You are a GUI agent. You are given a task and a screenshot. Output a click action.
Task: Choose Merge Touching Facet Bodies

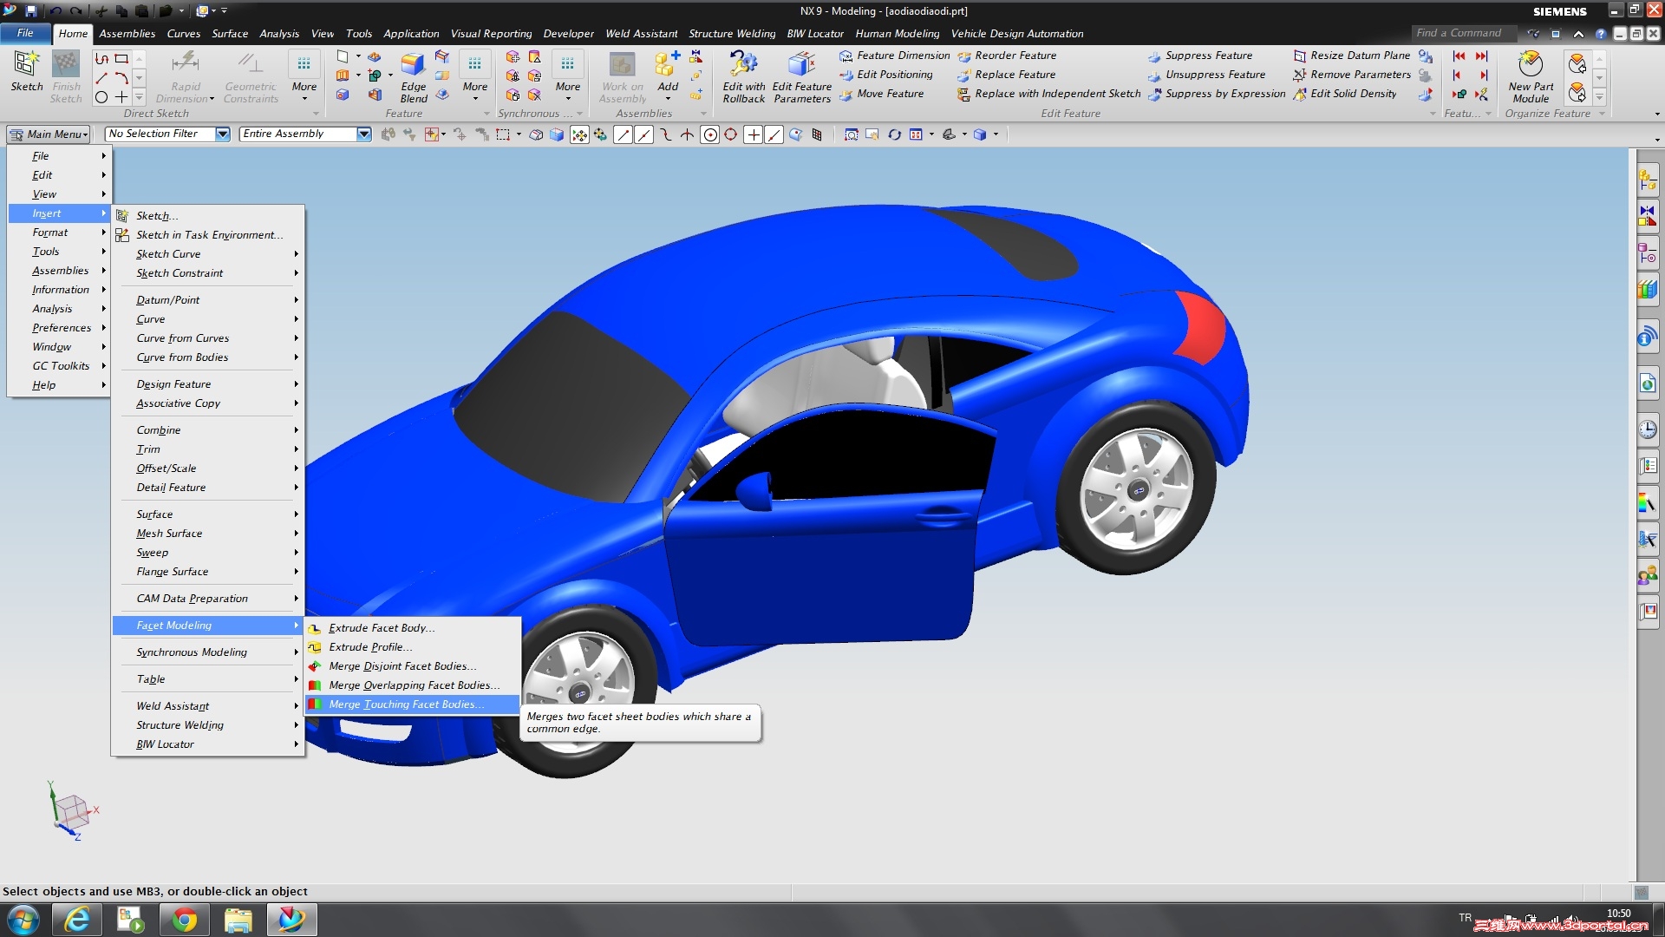point(413,704)
